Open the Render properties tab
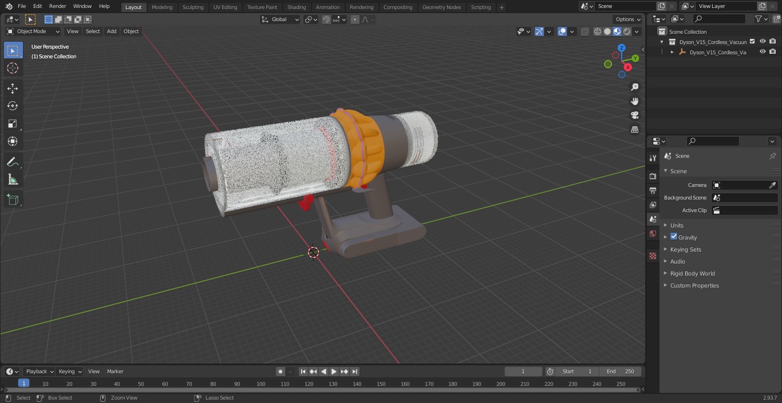782x403 pixels. coord(653,176)
